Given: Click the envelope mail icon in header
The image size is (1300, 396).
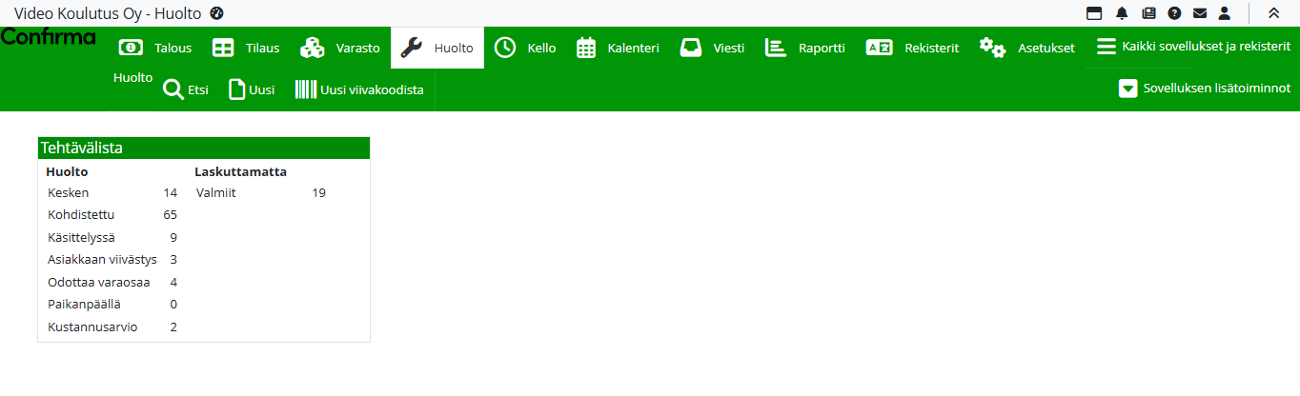Looking at the screenshot, I should (x=1200, y=13).
